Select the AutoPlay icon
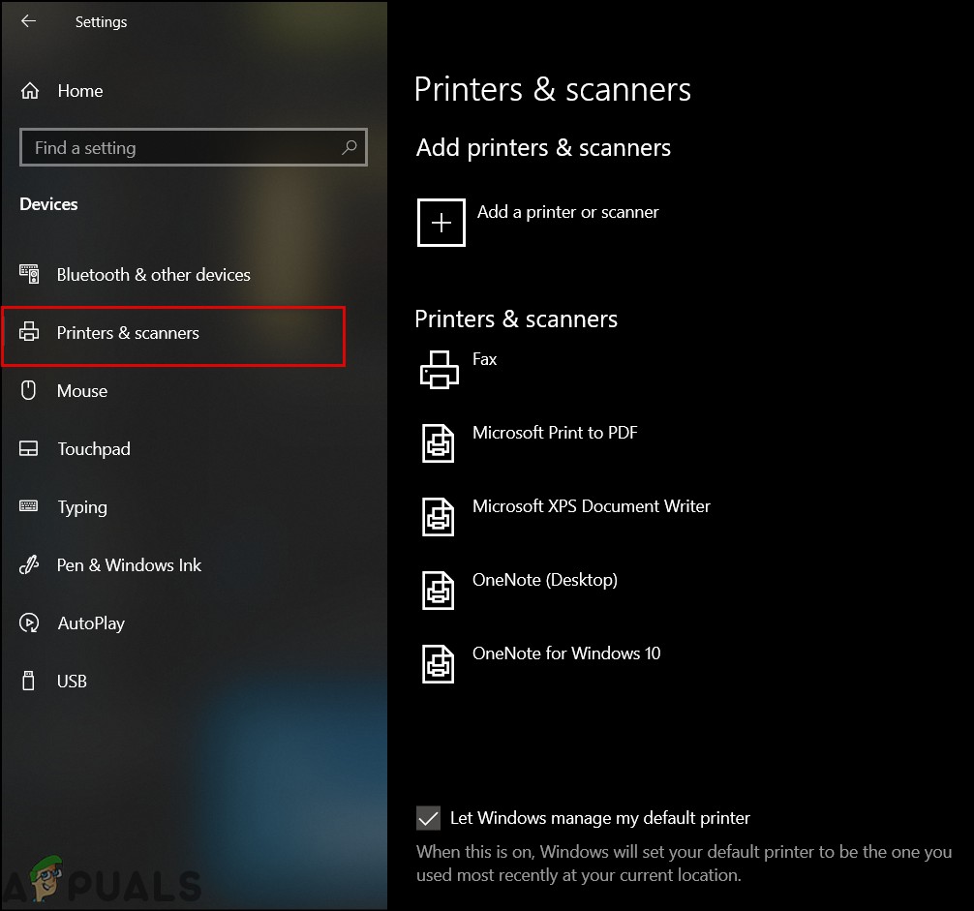 tap(29, 623)
